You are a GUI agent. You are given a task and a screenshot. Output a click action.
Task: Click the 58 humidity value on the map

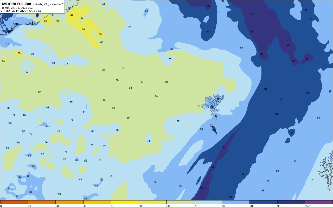pos(58,21)
